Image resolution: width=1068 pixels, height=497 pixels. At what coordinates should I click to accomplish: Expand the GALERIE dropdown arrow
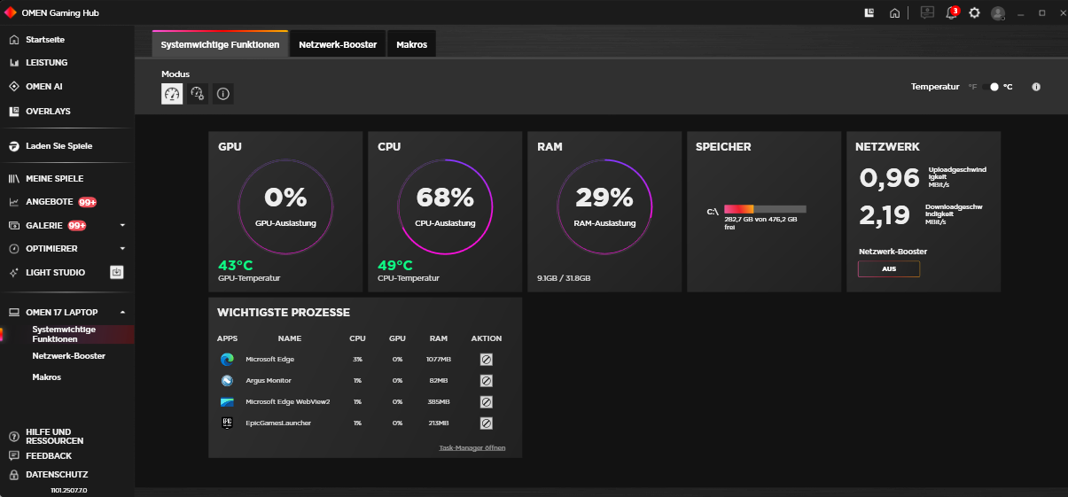tap(122, 225)
